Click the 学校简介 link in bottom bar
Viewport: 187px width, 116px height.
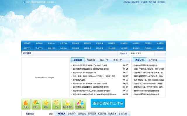click(x=71, y=114)
